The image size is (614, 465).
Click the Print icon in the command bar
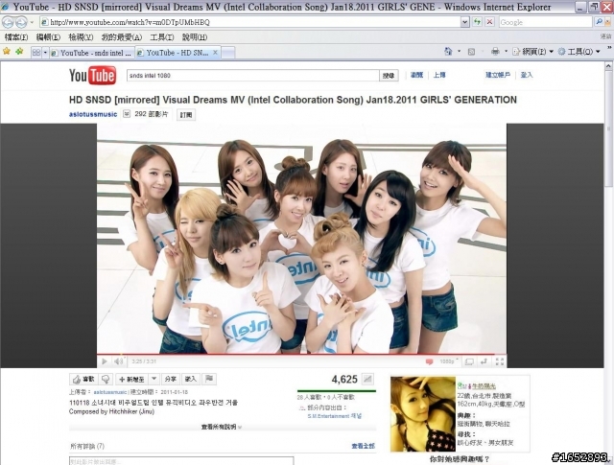click(495, 51)
